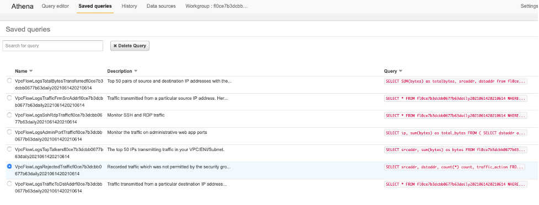Click the Athena service title
This screenshot has height=205, width=539.
[23, 6]
